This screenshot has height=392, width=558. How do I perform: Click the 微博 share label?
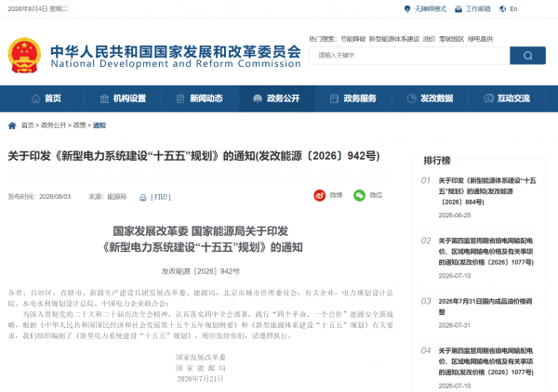click(x=336, y=195)
